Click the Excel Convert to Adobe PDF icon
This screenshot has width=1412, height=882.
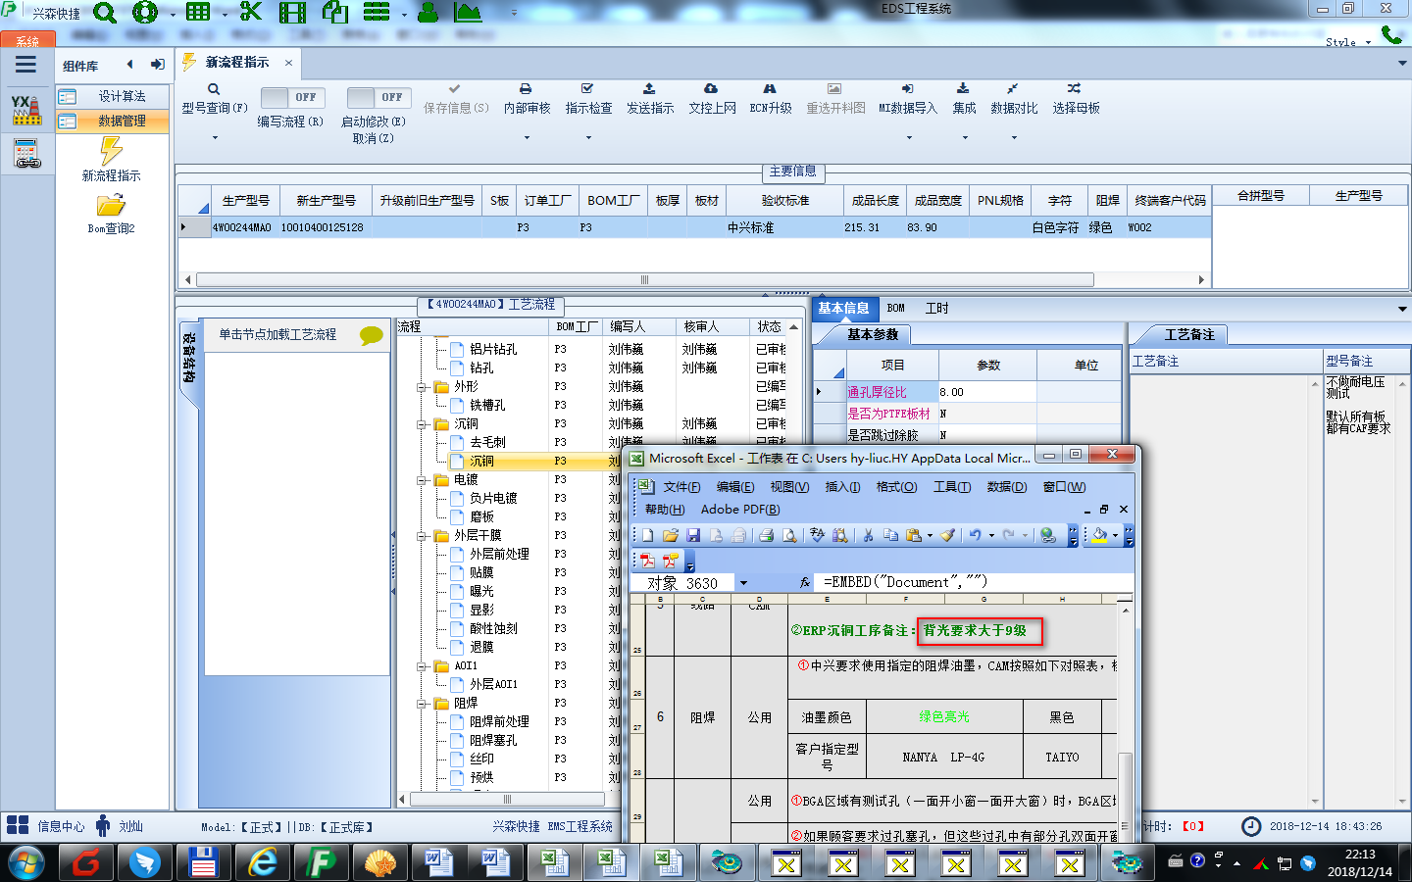[647, 561]
